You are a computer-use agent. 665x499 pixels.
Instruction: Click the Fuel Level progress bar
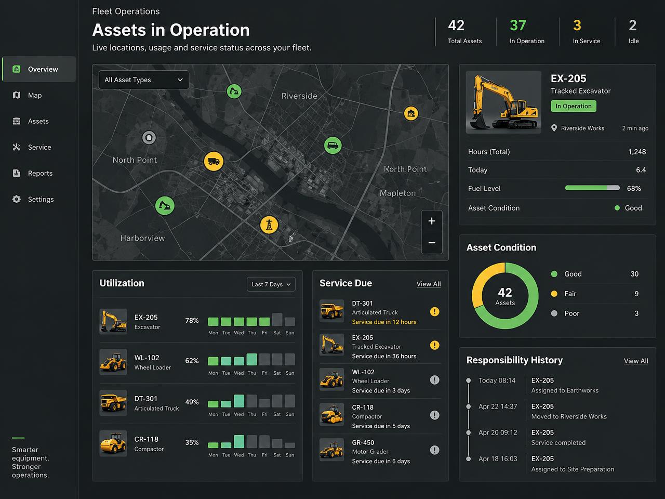click(x=592, y=188)
